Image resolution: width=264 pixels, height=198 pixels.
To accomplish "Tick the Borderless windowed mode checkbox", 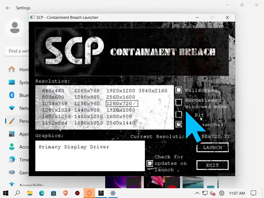I will [179, 102].
